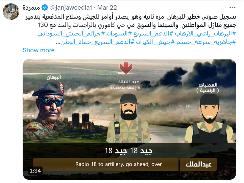Open the display name متمردة
Image resolution: width=244 pixels, height=183 pixels.
click(31, 7)
